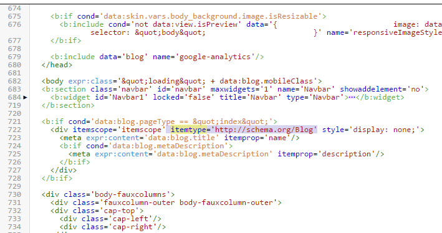This screenshot has width=442, height=233.
Task: Click the maxwidgets='1' attribute
Action: 241,89
